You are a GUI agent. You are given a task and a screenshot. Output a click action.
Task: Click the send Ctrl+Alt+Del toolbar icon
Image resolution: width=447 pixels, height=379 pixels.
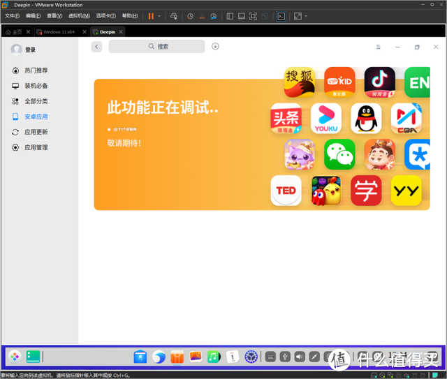coord(174,16)
